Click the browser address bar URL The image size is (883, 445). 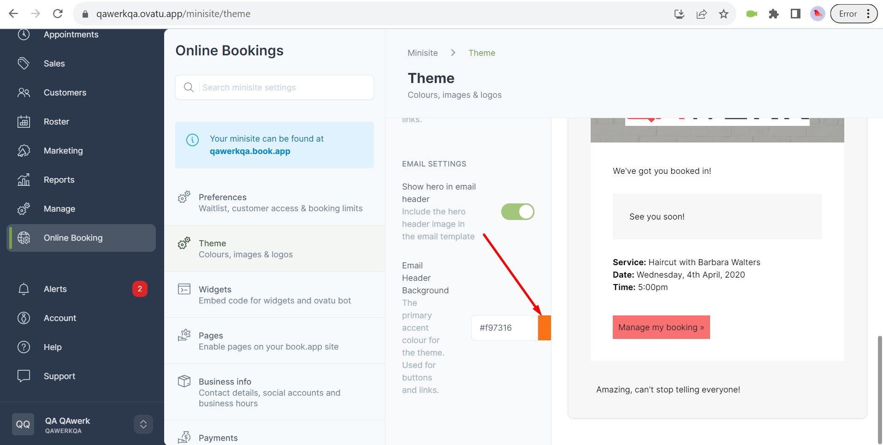click(173, 14)
